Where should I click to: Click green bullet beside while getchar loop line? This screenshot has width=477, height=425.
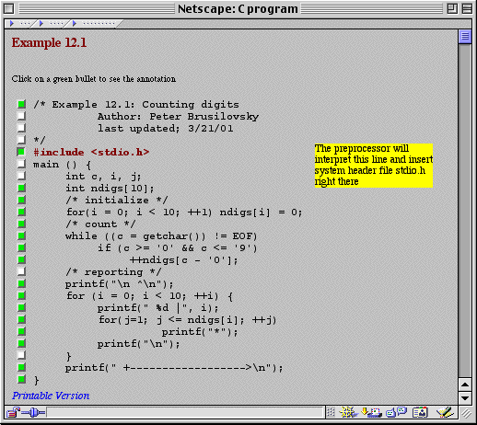tap(21, 235)
